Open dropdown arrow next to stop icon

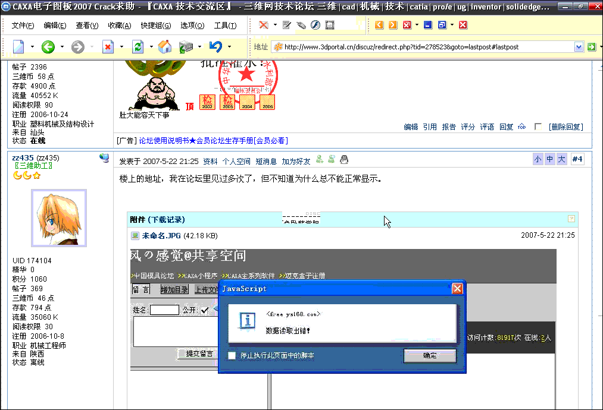[121, 47]
